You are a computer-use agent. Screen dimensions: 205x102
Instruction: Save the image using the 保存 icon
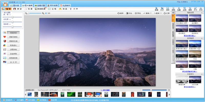(168, 9)
